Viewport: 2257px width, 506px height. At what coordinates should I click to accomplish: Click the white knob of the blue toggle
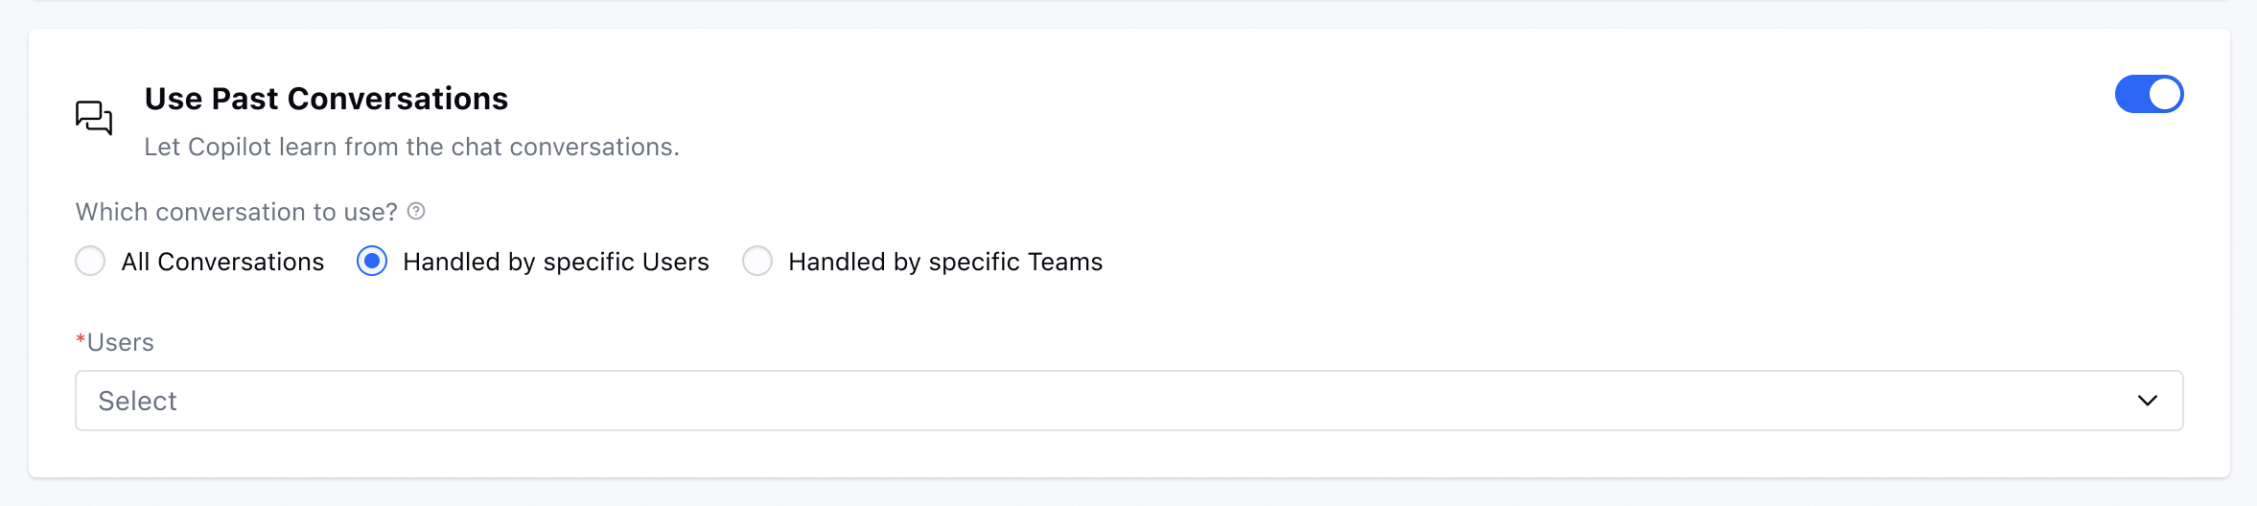tap(2165, 94)
